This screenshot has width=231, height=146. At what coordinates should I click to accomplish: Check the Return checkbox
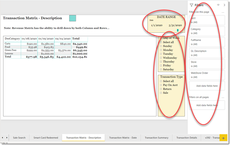pyautogui.click(x=161, y=89)
